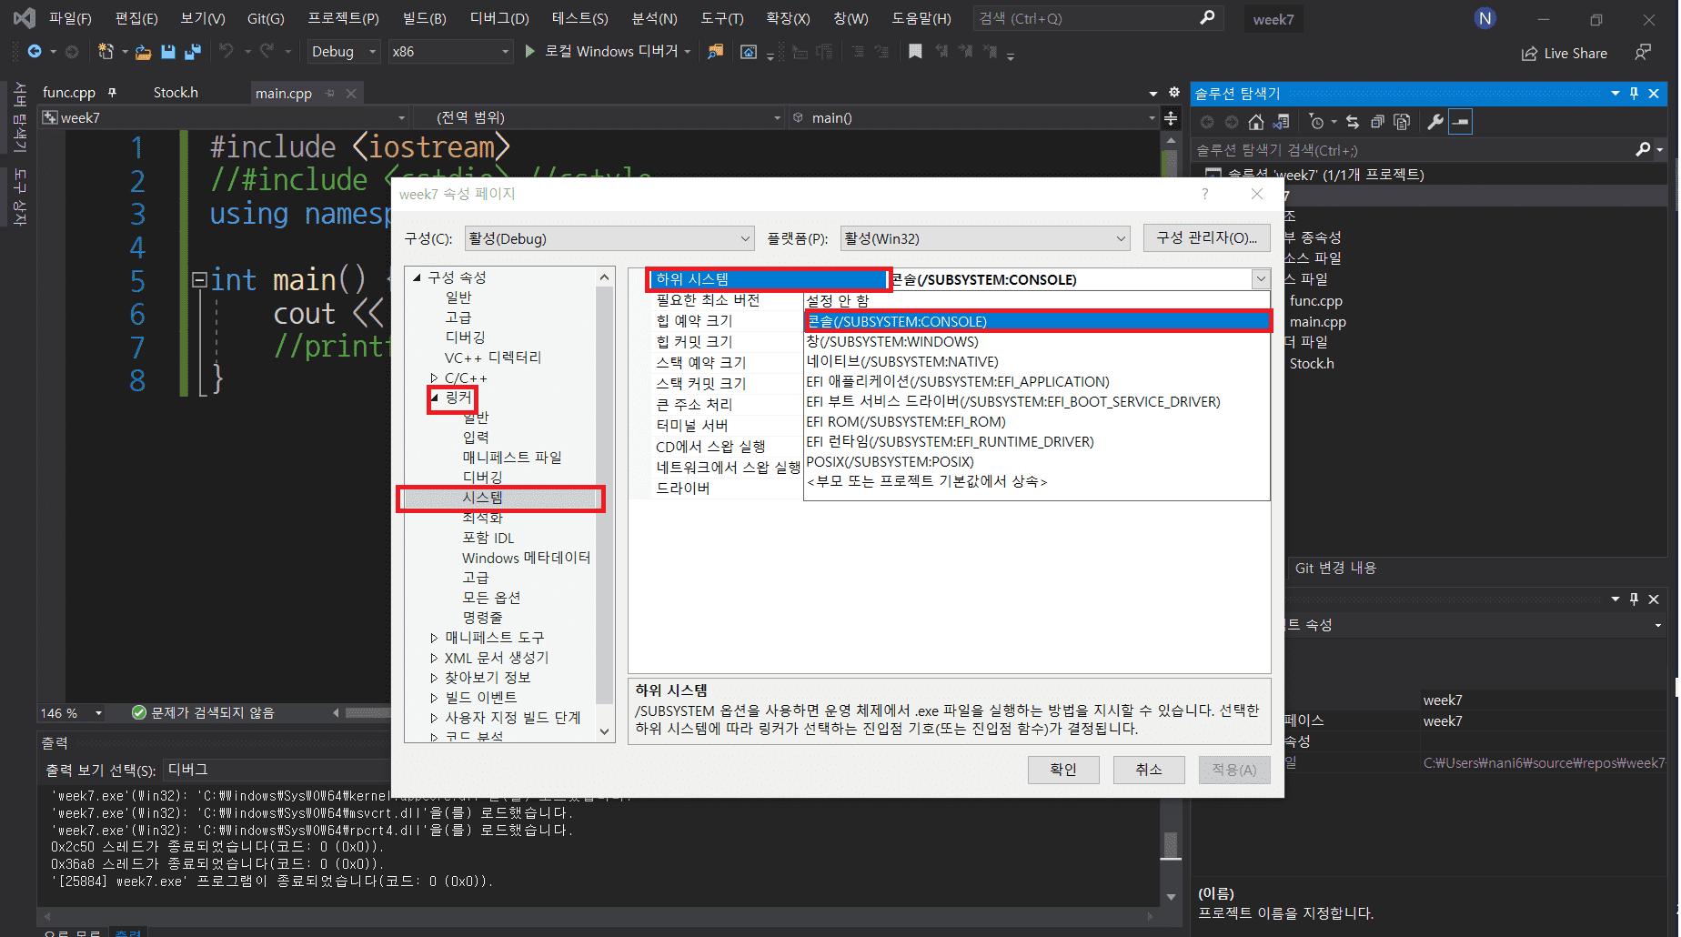Image resolution: width=1681 pixels, height=937 pixels.
Task: Open the 디버그(D) menu
Action: pos(499,18)
